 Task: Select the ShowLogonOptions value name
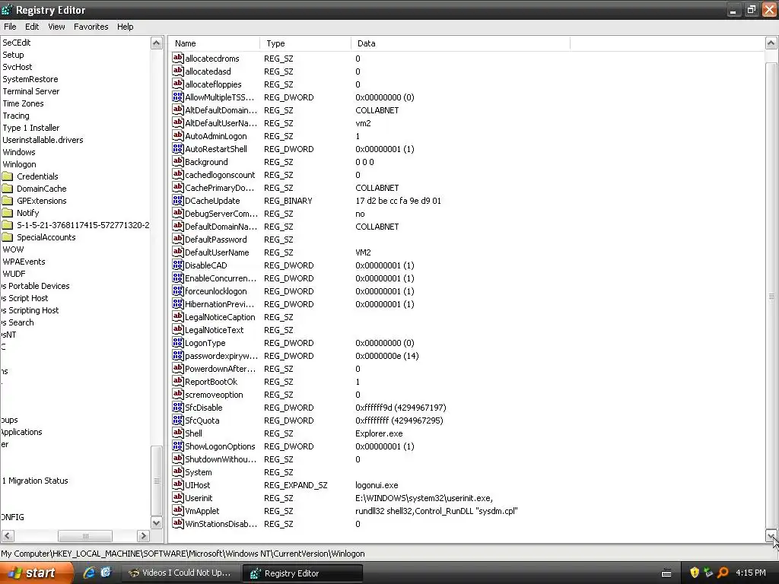pyautogui.click(x=220, y=446)
